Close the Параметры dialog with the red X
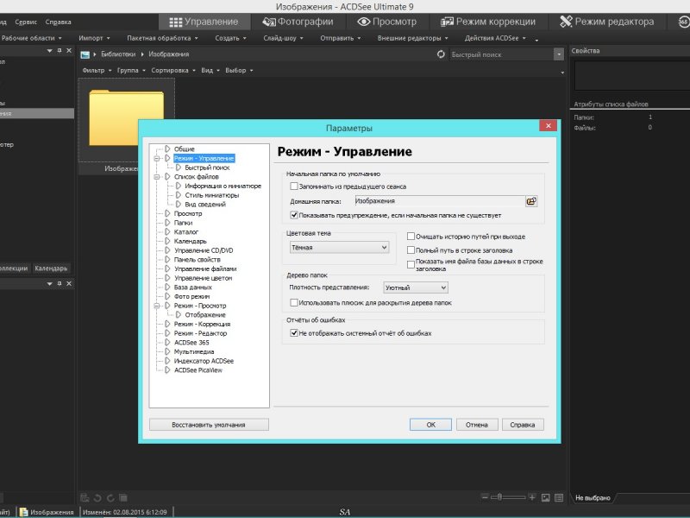The image size is (690, 518). (549, 126)
